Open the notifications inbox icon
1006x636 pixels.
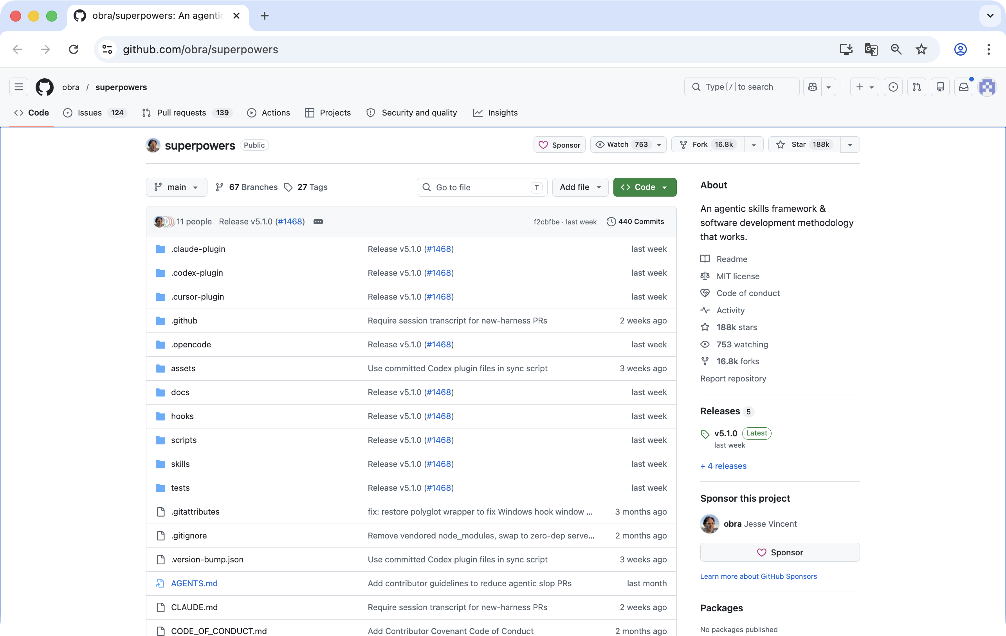tap(963, 87)
